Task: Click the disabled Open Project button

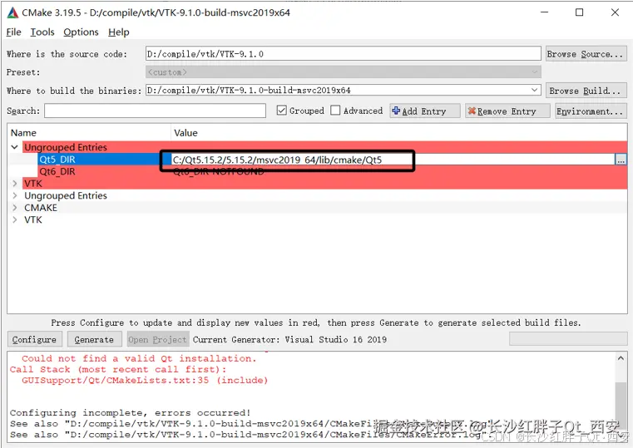Action: click(157, 339)
